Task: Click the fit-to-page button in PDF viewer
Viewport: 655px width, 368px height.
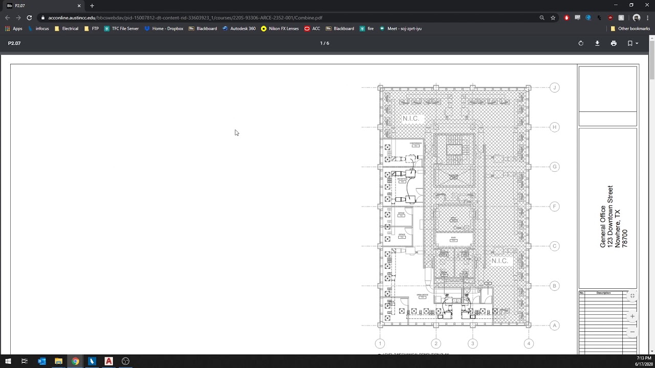Action: 632,296
